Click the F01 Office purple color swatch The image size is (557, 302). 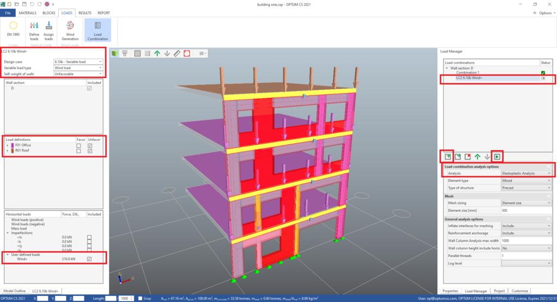pyautogui.click(x=13, y=145)
